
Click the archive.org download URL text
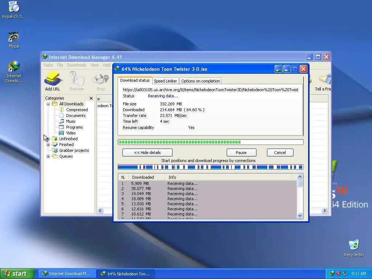[x=211, y=90]
